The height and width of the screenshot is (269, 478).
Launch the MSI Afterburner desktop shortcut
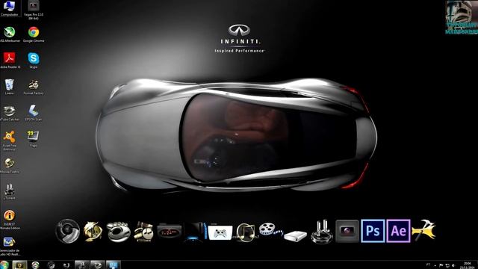coord(10,34)
